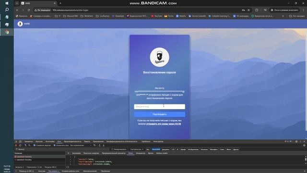Screen dimensions: 307x173
Task: Click the 'Не защищено' site security indicator
Action: click(x=43, y=10)
